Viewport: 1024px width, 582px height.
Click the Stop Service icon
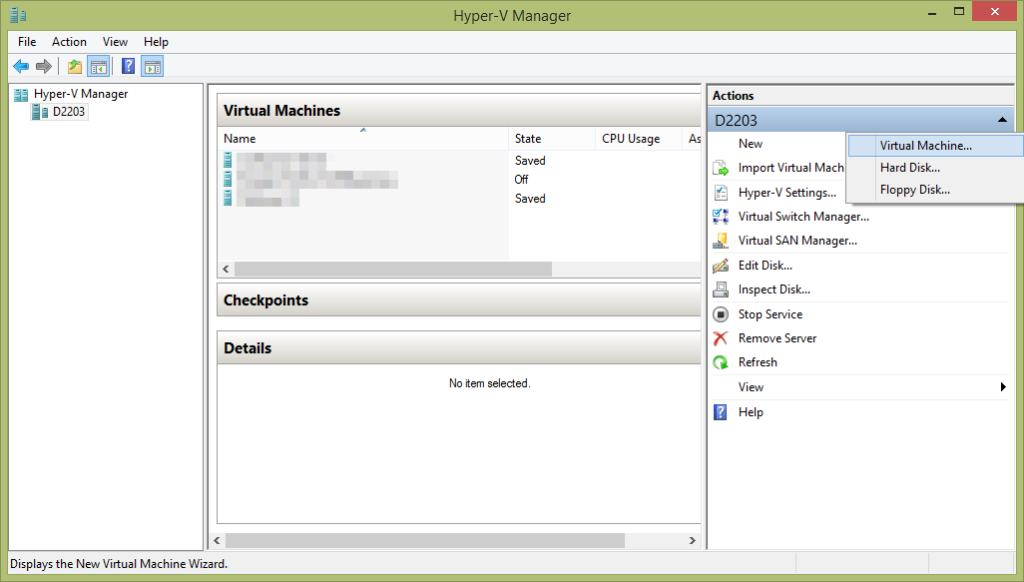tap(721, 314)
